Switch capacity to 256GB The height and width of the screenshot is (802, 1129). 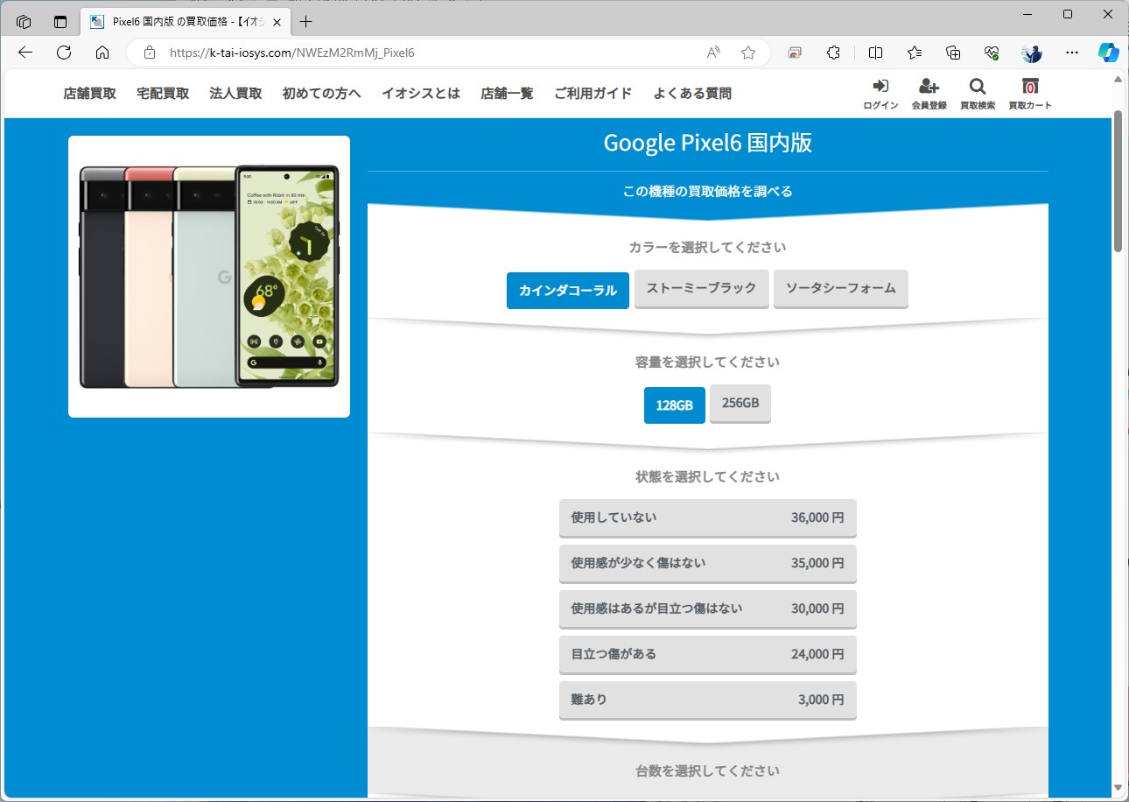coord(740,403)
